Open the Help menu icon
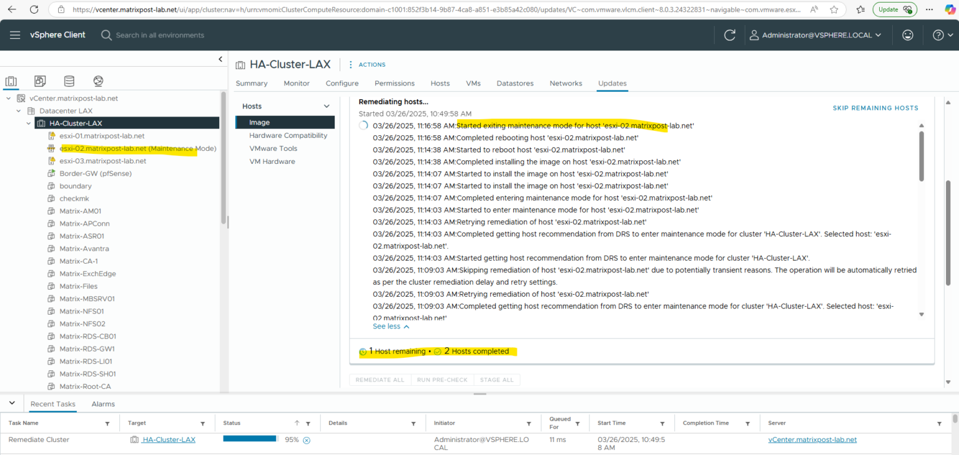This screenshot has height=455, width=959. (938, 35)
